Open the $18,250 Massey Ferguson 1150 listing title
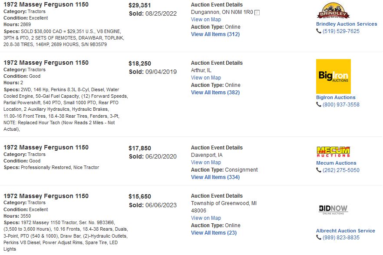 (x=46, y=63)
